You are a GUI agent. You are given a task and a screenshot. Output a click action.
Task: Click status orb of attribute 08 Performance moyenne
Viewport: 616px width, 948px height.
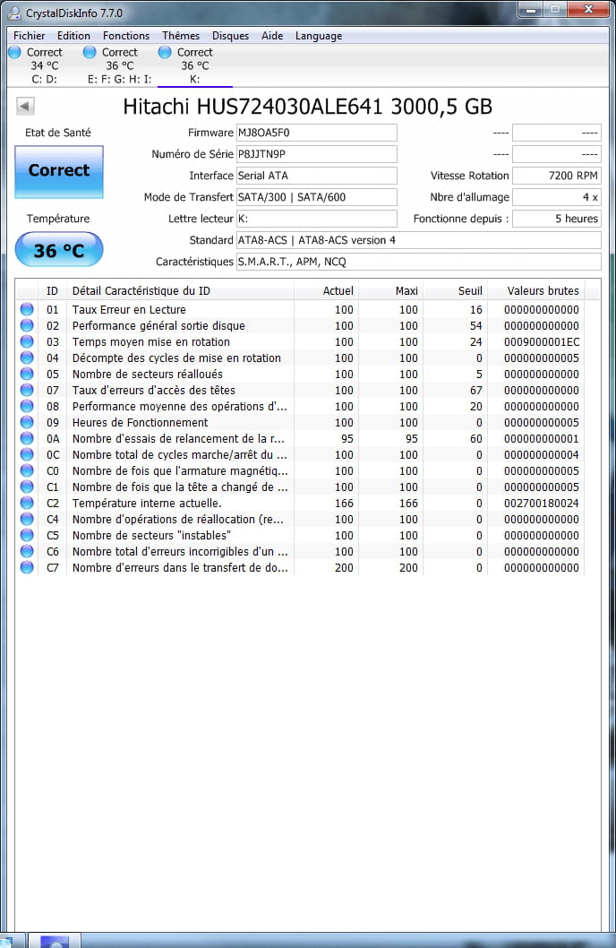coord(27,406)
